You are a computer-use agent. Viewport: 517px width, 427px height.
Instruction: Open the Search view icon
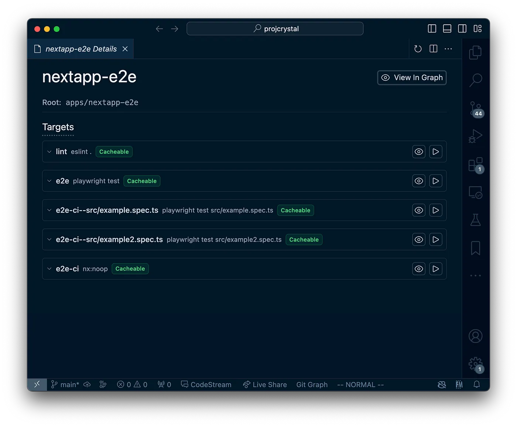click(475, 80)
